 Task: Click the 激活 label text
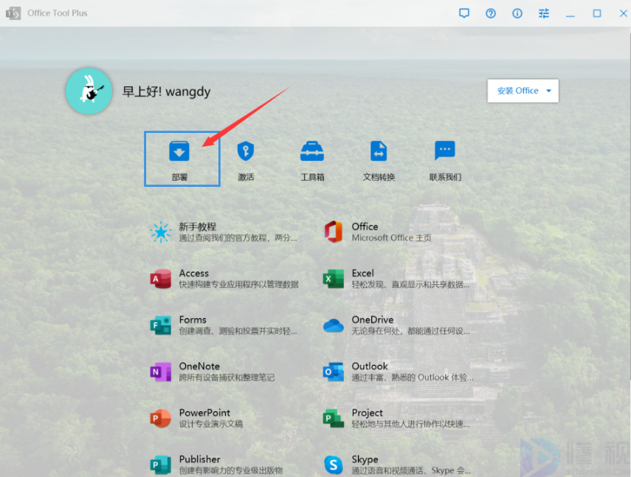pos(246,177)
